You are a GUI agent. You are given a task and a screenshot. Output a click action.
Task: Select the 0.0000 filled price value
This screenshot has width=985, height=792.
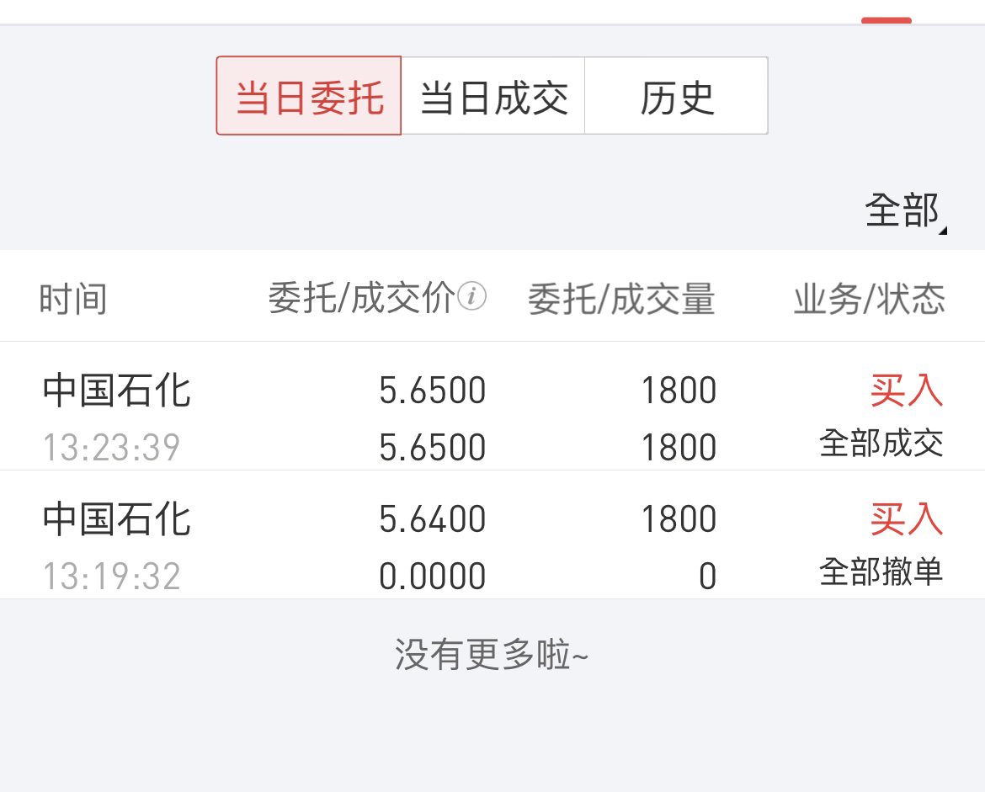point(432,576)
